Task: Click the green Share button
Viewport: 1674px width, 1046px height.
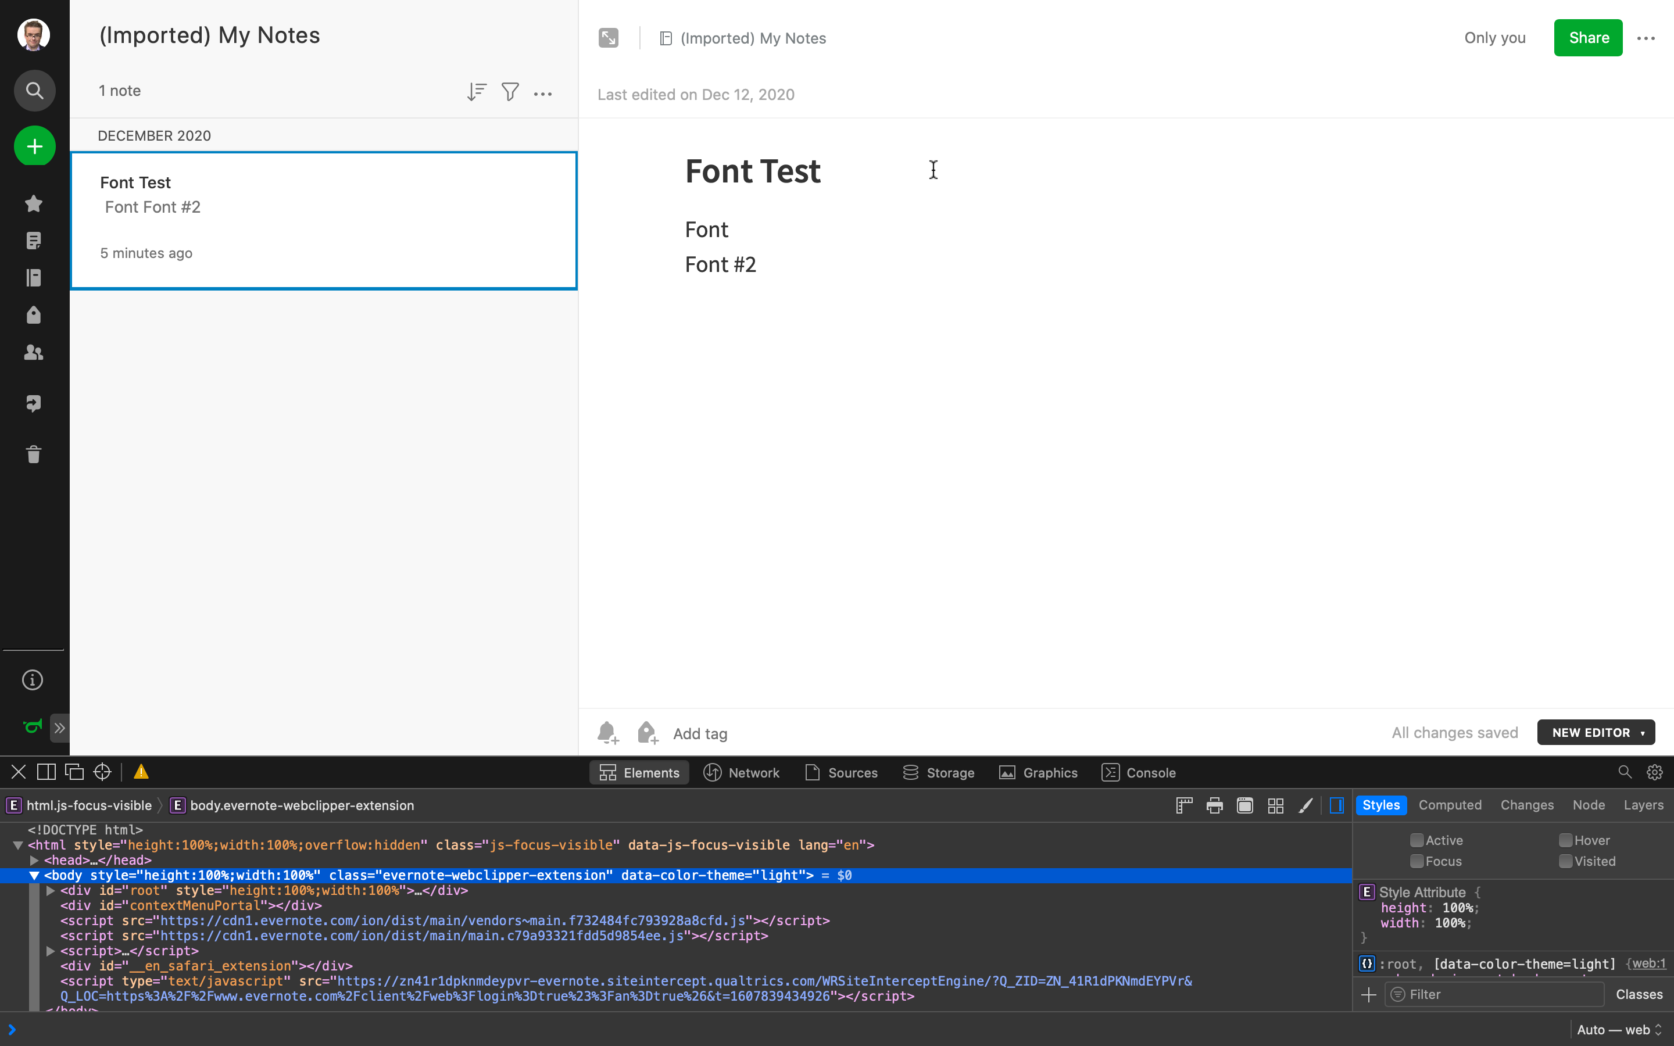Action: (x=1588, y=38)
